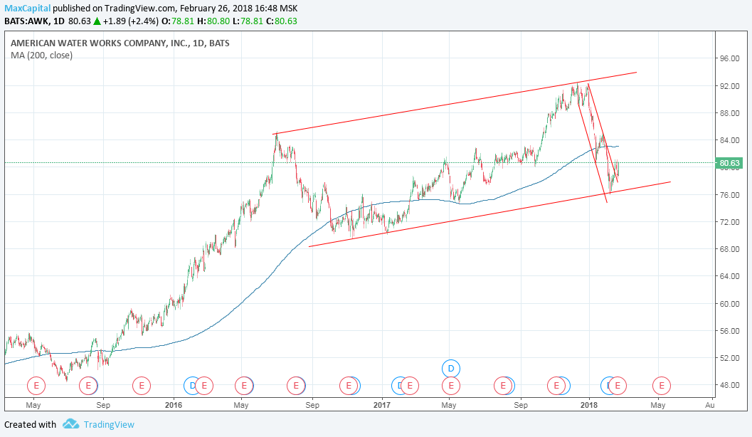
Task: Click the 72.00 price axis label
Action: click(x=729, y=222)
